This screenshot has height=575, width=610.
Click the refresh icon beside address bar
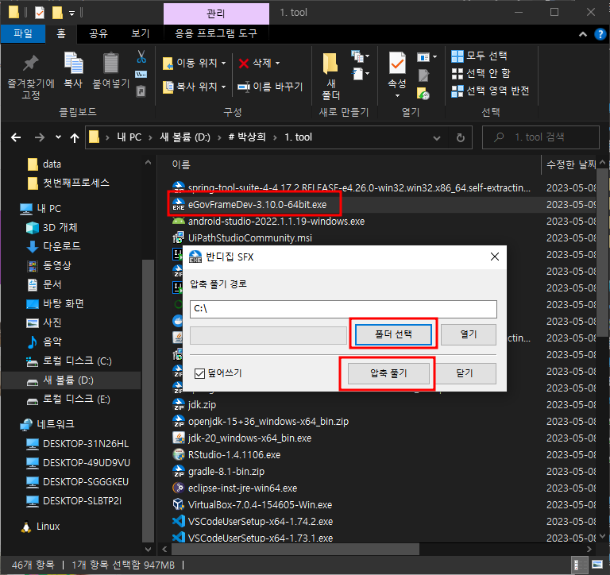460,137
